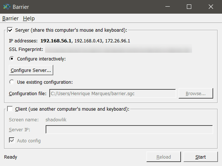Maximize the Barrier window
Viewport: 222px width, 166px height.
(189, 7)
